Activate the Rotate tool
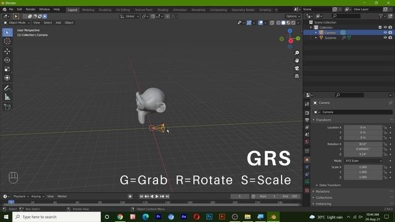395x222 pixels. [x=7, y=60]
